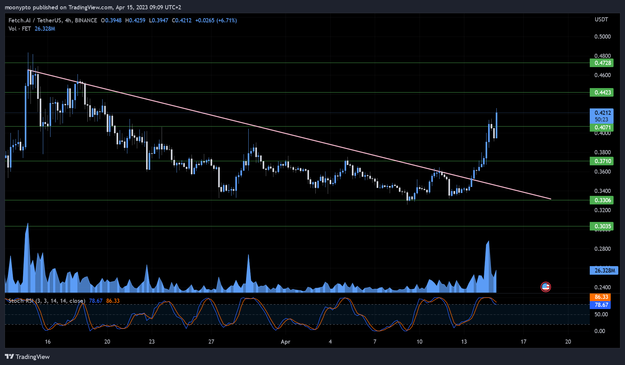Select the 0.4423 price level label
The height and width of the screenshot is (365, 625).
click(x=602, y=93)
